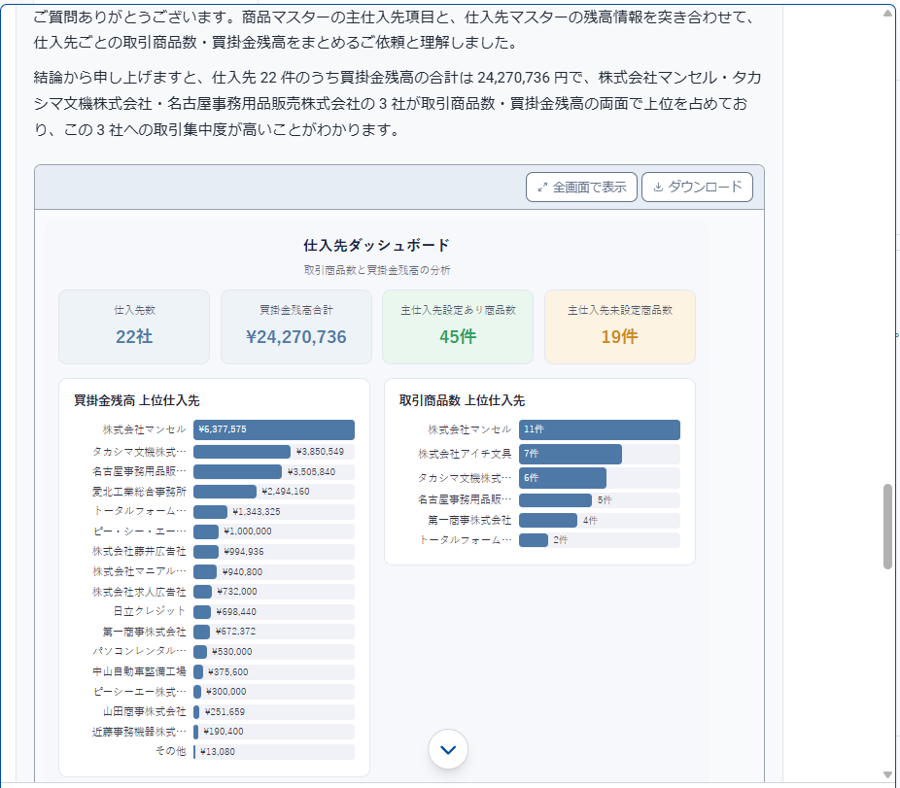Click the 株式会社アイチ文具 7件 bar
Screen dimensions: 900x788
[570, 454]
